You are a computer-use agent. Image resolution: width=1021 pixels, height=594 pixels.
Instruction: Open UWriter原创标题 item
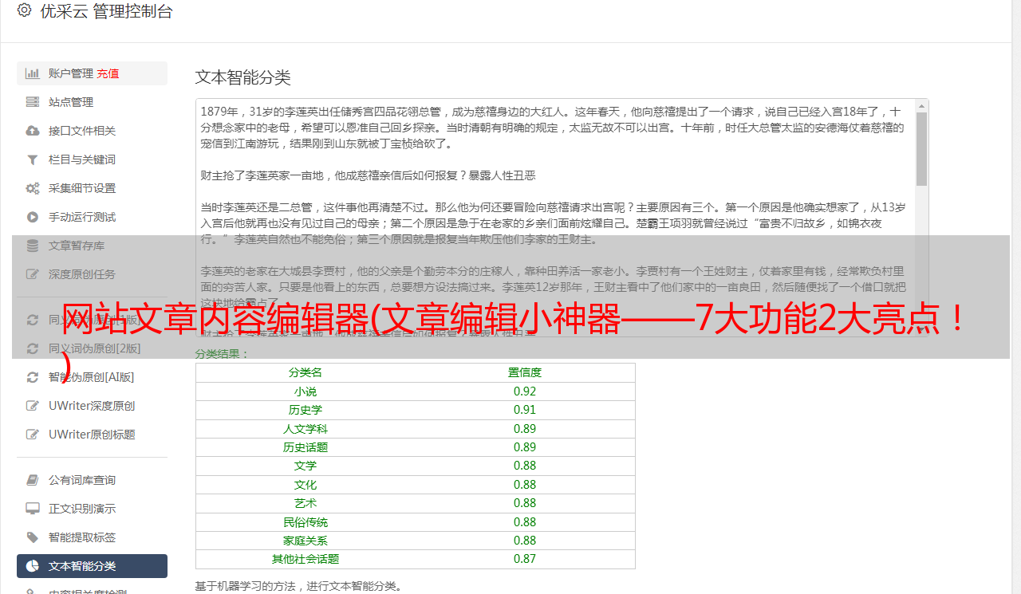click(92, 435)
